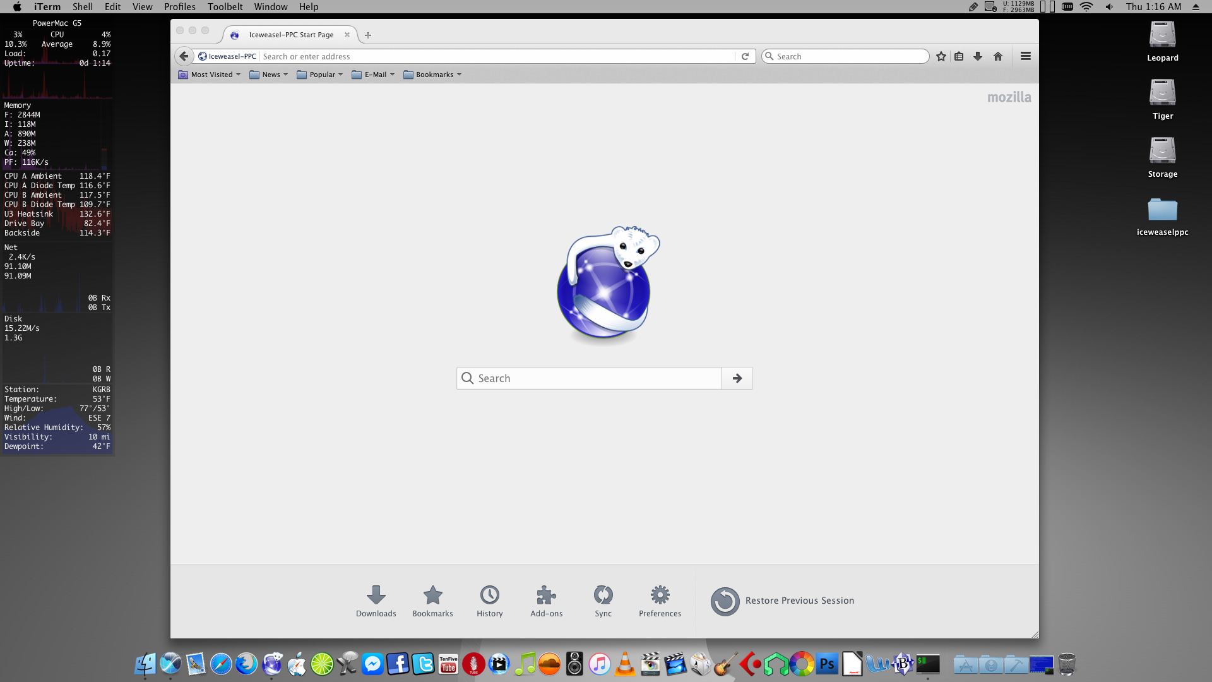The image size is (1212, 682).
Task: Expand the News bookmarks folder
Action: click(x=270, y=75)
